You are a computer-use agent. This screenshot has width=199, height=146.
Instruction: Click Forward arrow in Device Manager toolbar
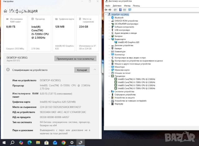110,10
